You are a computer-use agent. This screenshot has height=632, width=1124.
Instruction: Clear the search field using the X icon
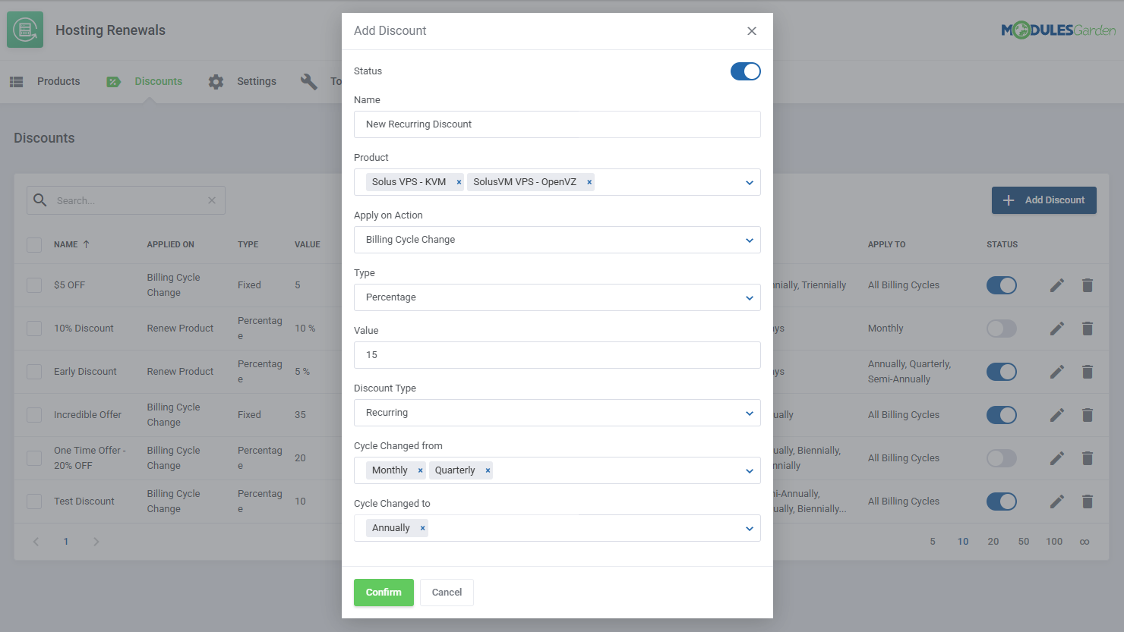pyautogui.click(x=212, y=200)
